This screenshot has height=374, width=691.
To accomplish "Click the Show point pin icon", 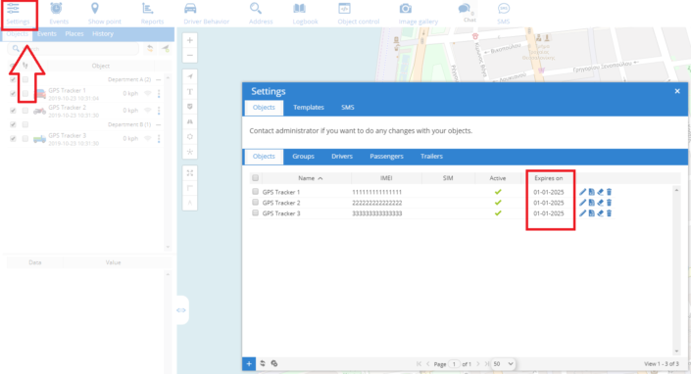I will pos(95,9).
